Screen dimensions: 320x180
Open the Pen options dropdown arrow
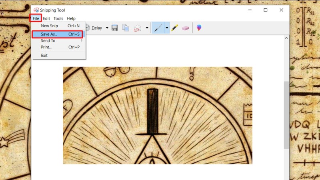(167, 28)
